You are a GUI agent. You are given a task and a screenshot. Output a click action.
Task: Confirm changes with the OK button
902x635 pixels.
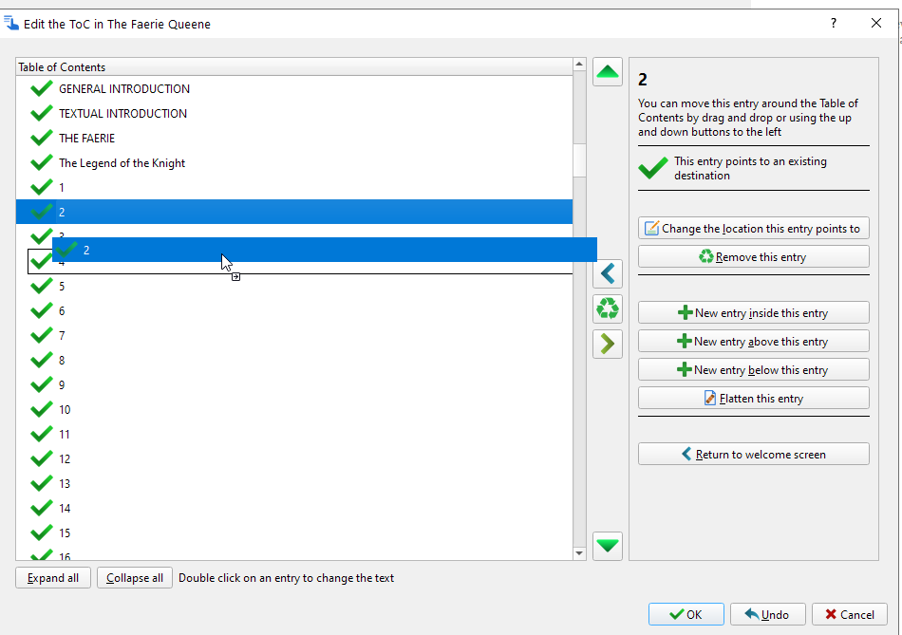[x=686, y=615]
